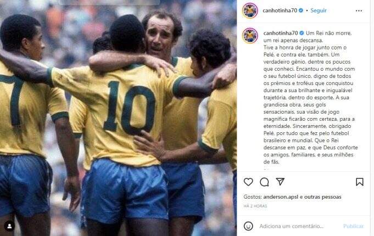Open more options three-dot menu

359,11
